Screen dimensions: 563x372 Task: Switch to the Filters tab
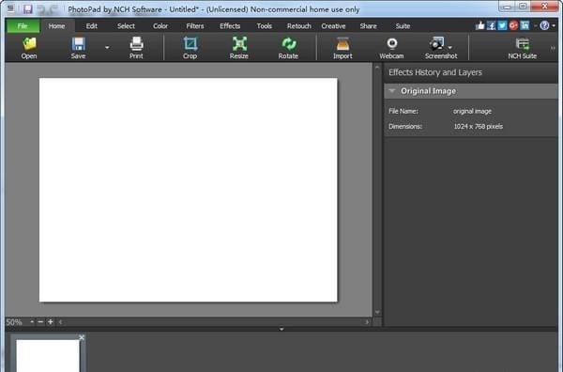195,26
